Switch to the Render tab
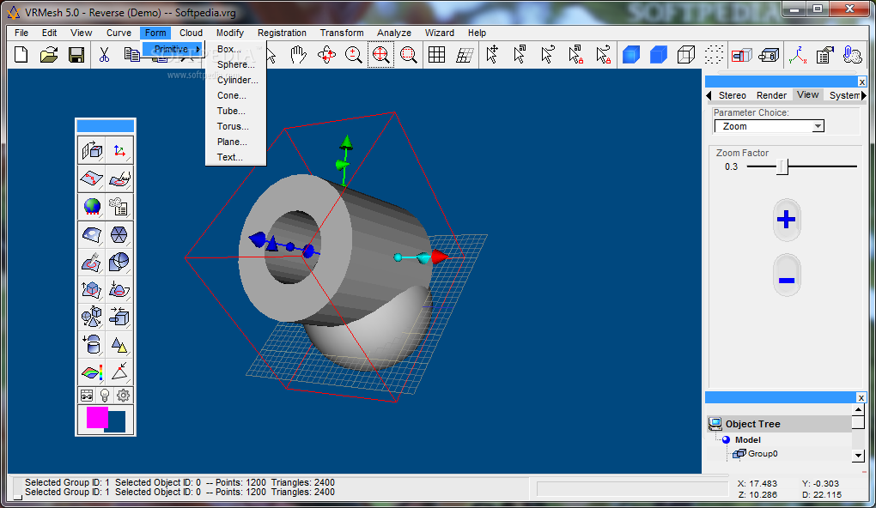 [x=771, y=95]
